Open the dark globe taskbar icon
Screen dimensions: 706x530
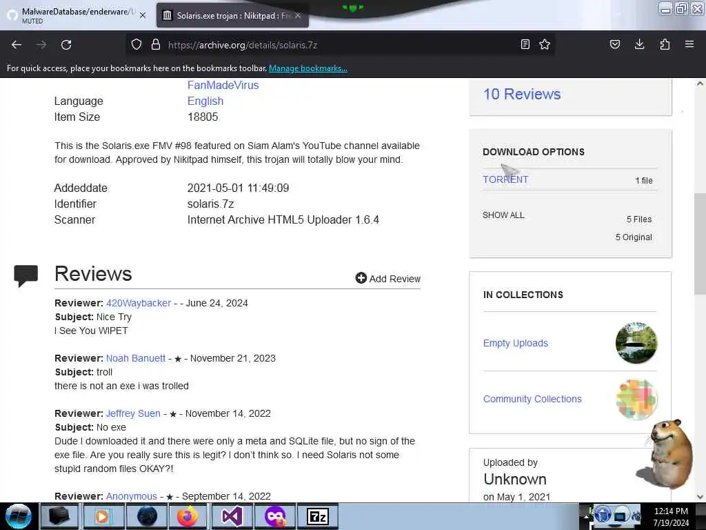tap(147, 516)
